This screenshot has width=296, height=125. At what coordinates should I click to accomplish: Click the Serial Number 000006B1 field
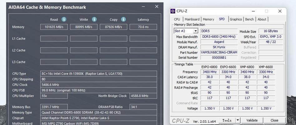pyautogui.click(x=219, y=57)
